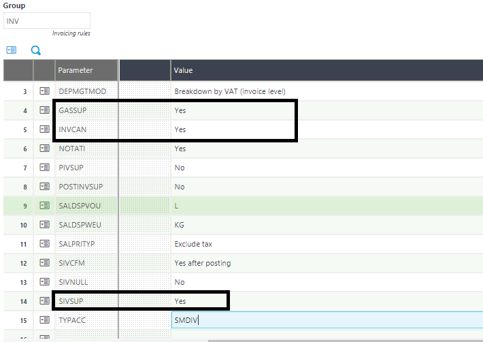
Task: Click the Yes value for SIVSUP
Action: coord(180,301)
